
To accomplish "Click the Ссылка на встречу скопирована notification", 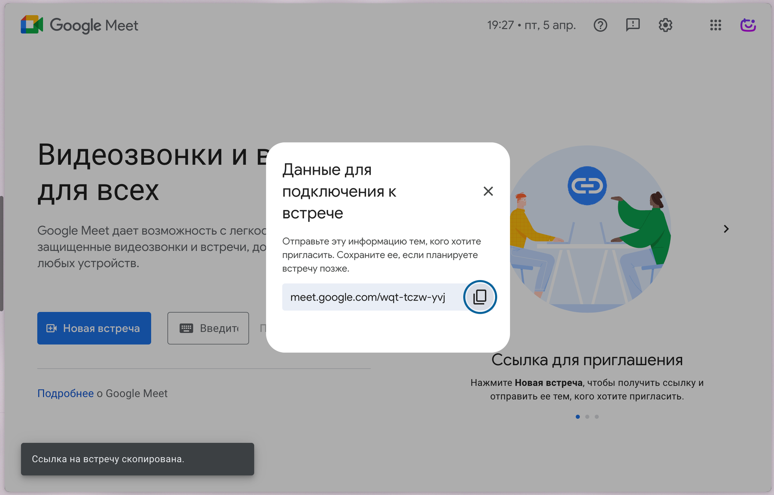I will [x=137, y=459].
